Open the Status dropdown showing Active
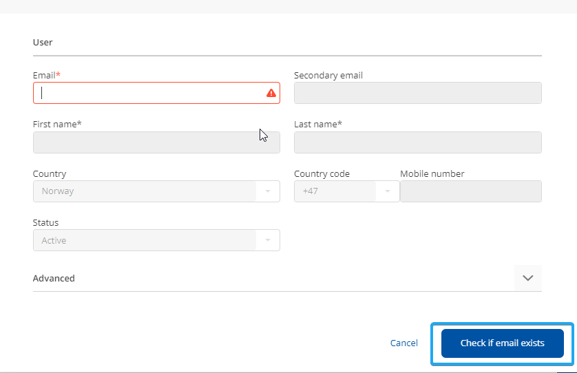577x373 pixels. [x=145, y=240]
